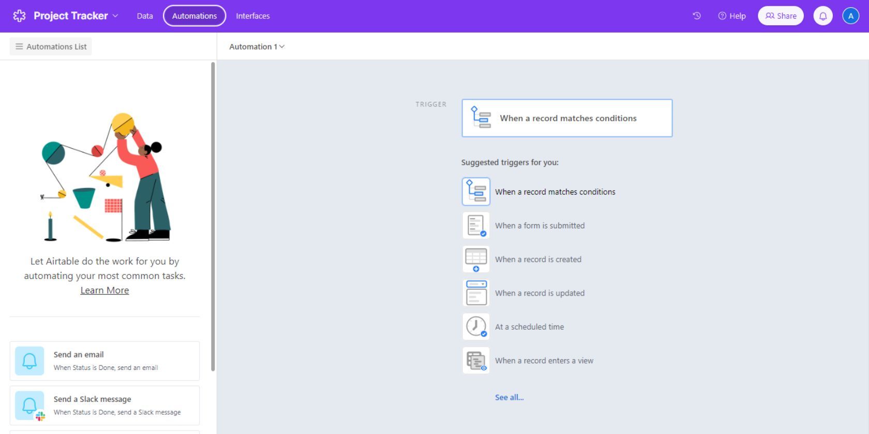Select the record created trigger icon
Image resolution: width=869 pixels, height=434 pixels.
pos(476,259)
